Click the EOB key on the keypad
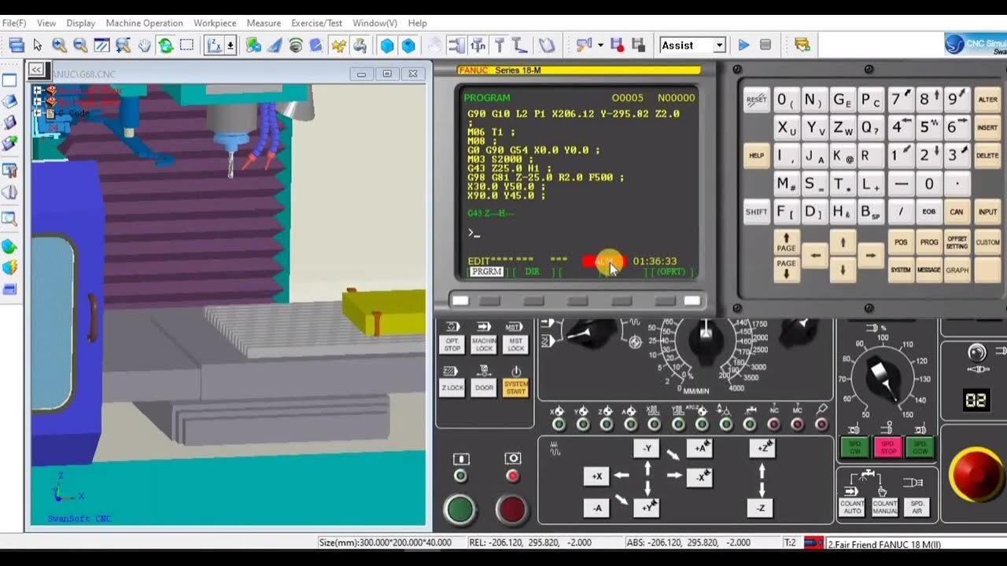1007x566 pixels. tap(928, 211)
